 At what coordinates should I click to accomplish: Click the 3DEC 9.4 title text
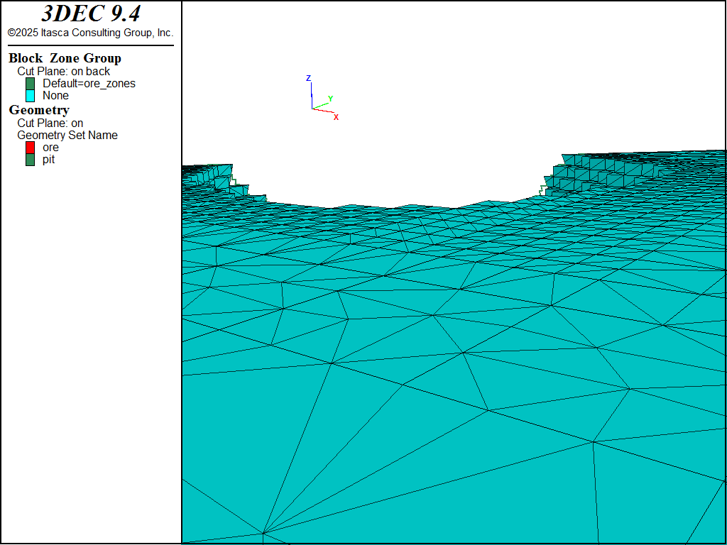tap(90, 14)
